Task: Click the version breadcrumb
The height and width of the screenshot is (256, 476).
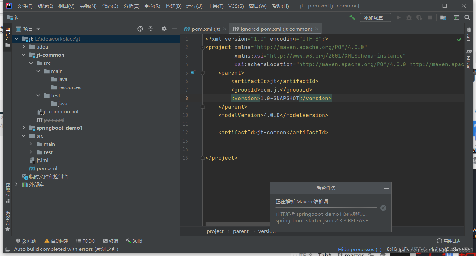Action: click(x=267, y=231)
